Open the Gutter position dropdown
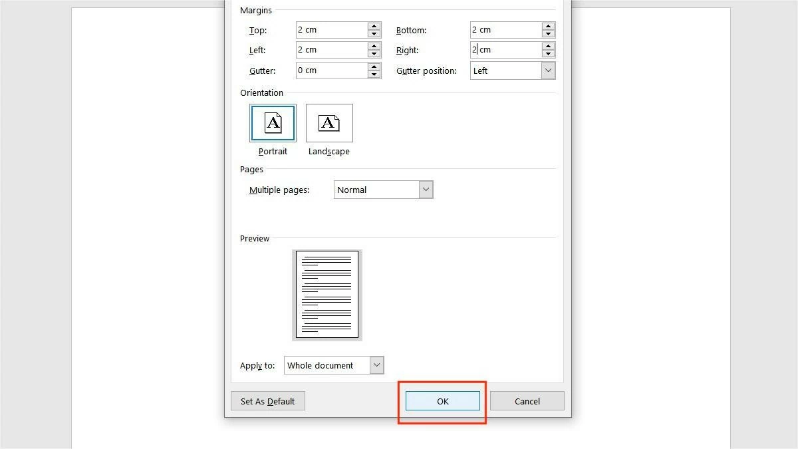798x449 pixels. click(x=549, y=71)
